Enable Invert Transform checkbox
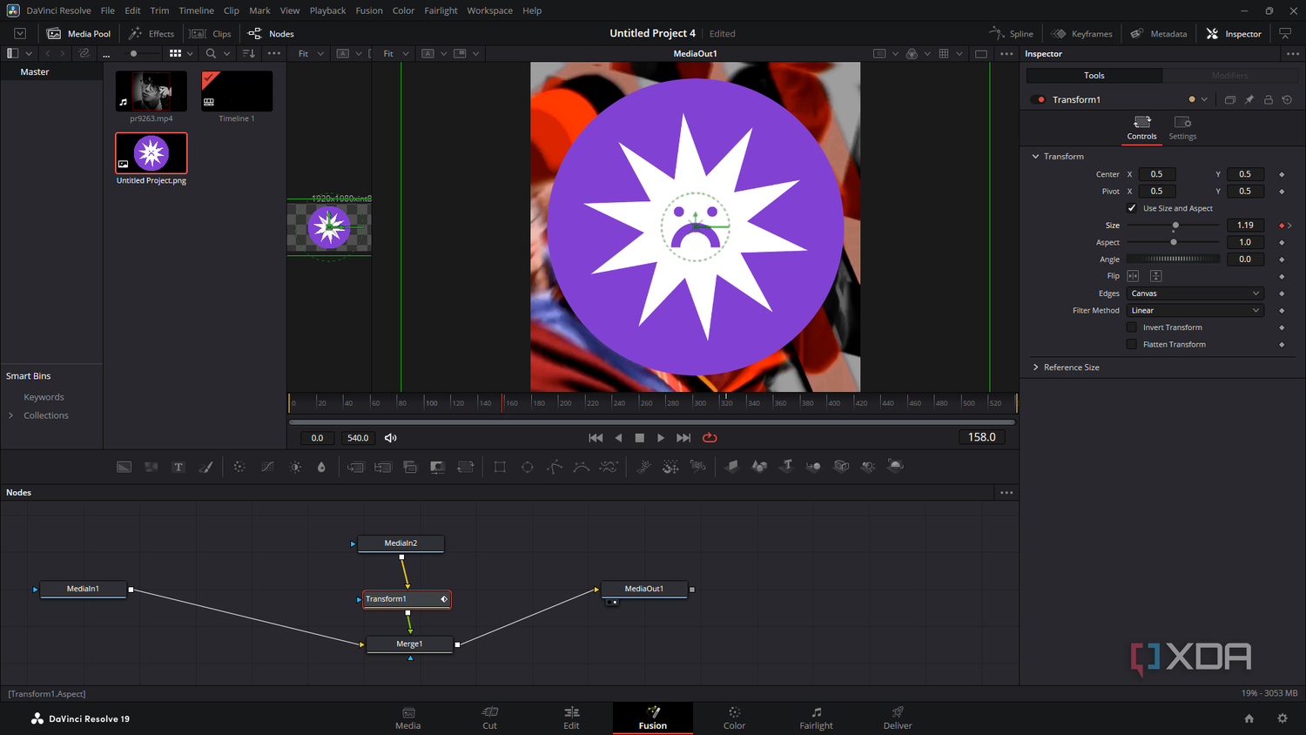The height and width of the screenshot is (735, 1306). (1132, 327)
